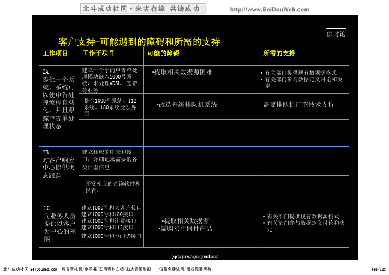Screen dimensions: 389x275
Task: Select column header 工作子项目
Action: pyautogui.click(x=98, y=52)
